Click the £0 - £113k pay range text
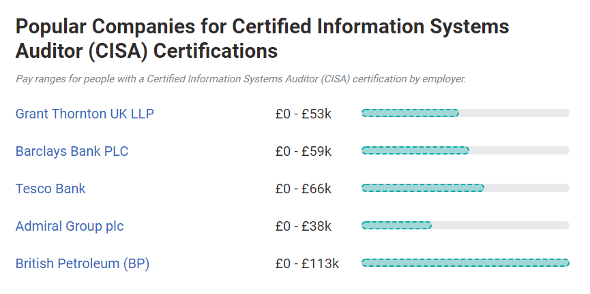 pos(307,263)
